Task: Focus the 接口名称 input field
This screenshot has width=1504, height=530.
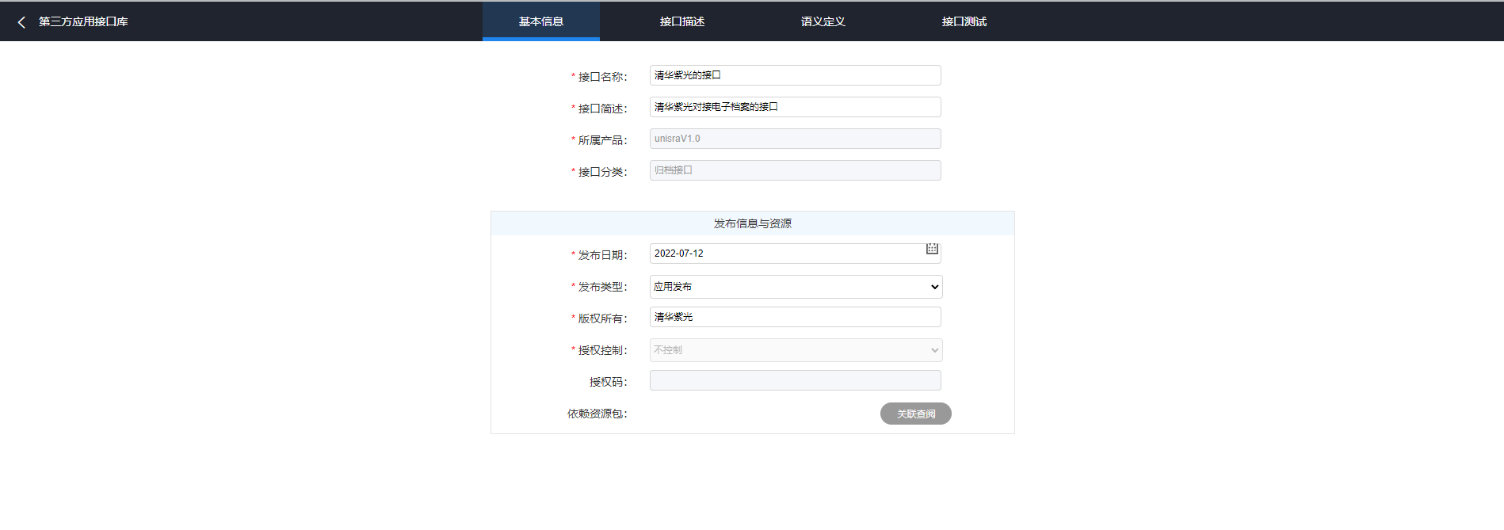Action: (795, 75)
